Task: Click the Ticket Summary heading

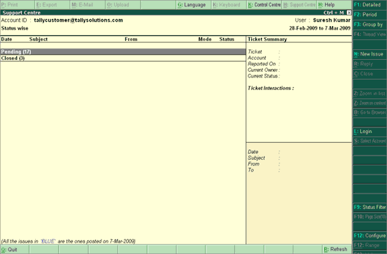Action: pos(267,39)
